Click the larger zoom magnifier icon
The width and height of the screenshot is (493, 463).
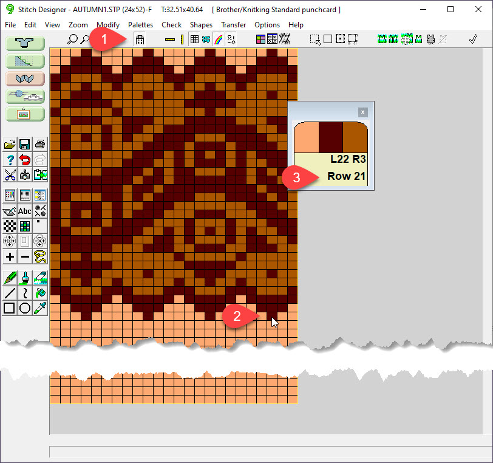pyautogui.click(x=72, y=39)
